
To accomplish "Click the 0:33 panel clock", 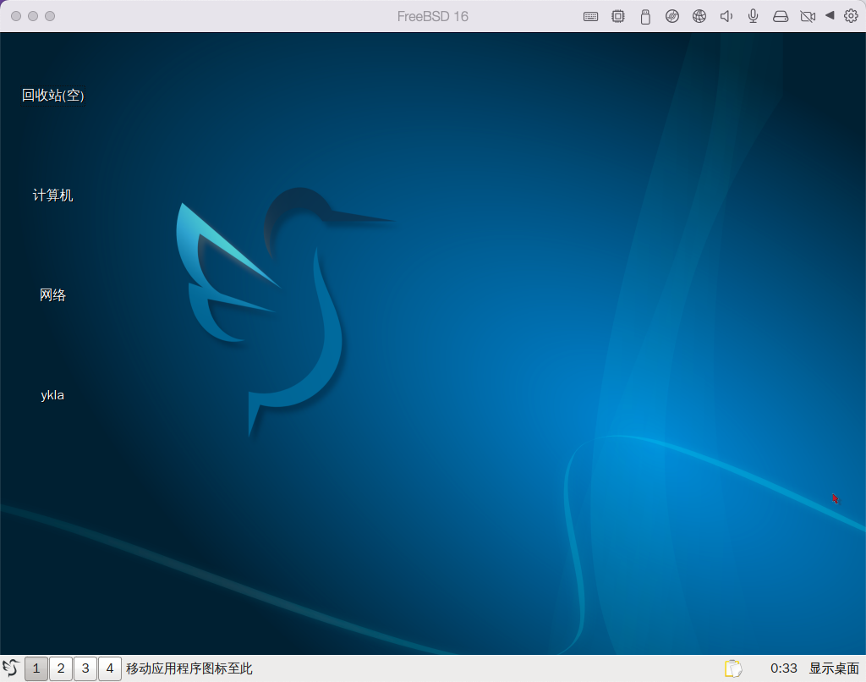I will coord(784,668).
